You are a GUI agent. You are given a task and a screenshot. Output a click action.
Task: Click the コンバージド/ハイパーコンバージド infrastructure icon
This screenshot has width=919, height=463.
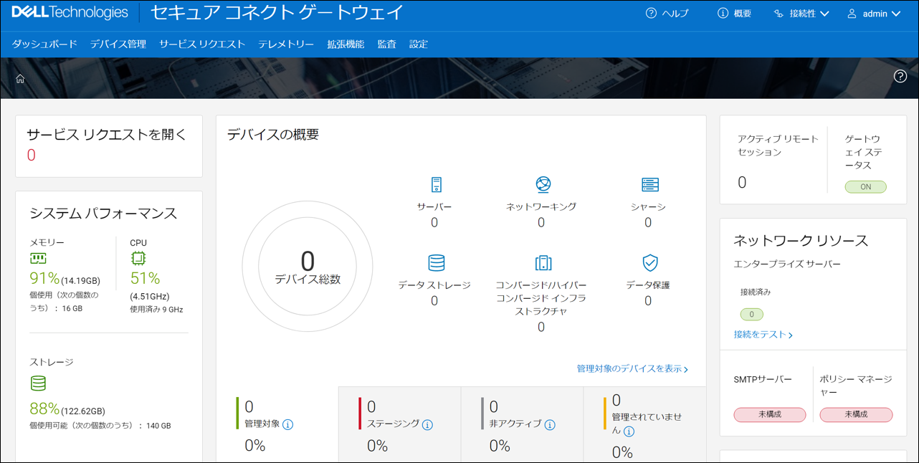pos(543,263)
